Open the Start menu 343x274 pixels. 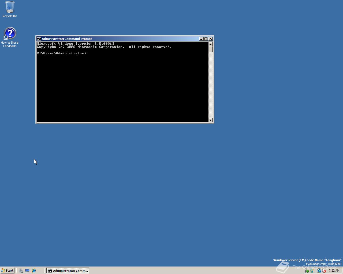pos(8,271)
